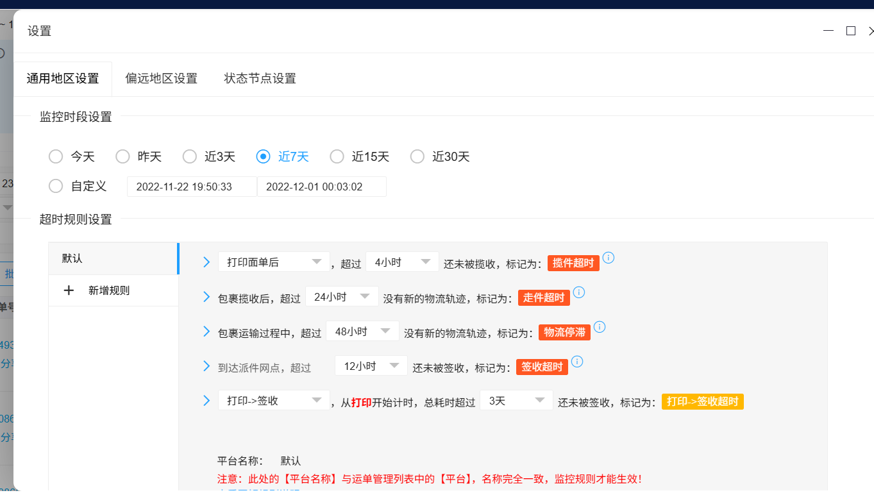This screenshot has height=493, width=874.
Task: Open the 24小时 duration dropdown
Action: pos(341,297)
